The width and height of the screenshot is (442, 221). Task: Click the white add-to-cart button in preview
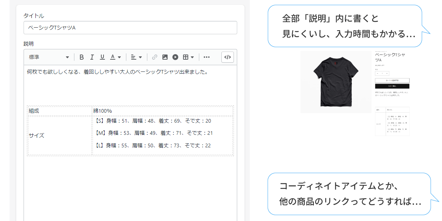392,80
